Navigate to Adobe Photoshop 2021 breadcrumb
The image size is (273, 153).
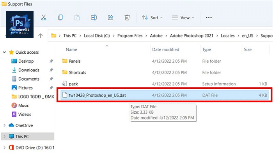191,36
